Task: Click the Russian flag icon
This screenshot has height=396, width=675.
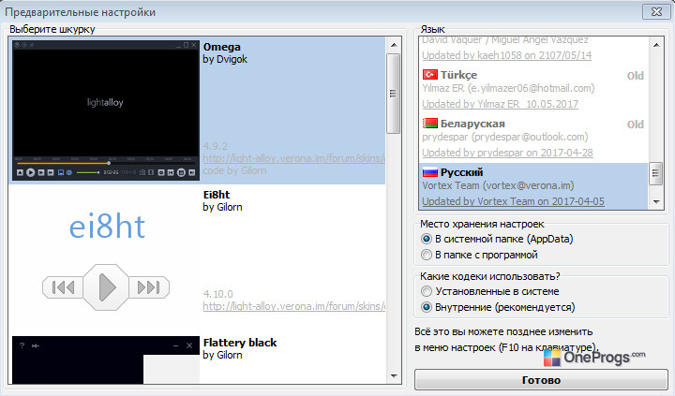Action: click(x=430, y=172)
